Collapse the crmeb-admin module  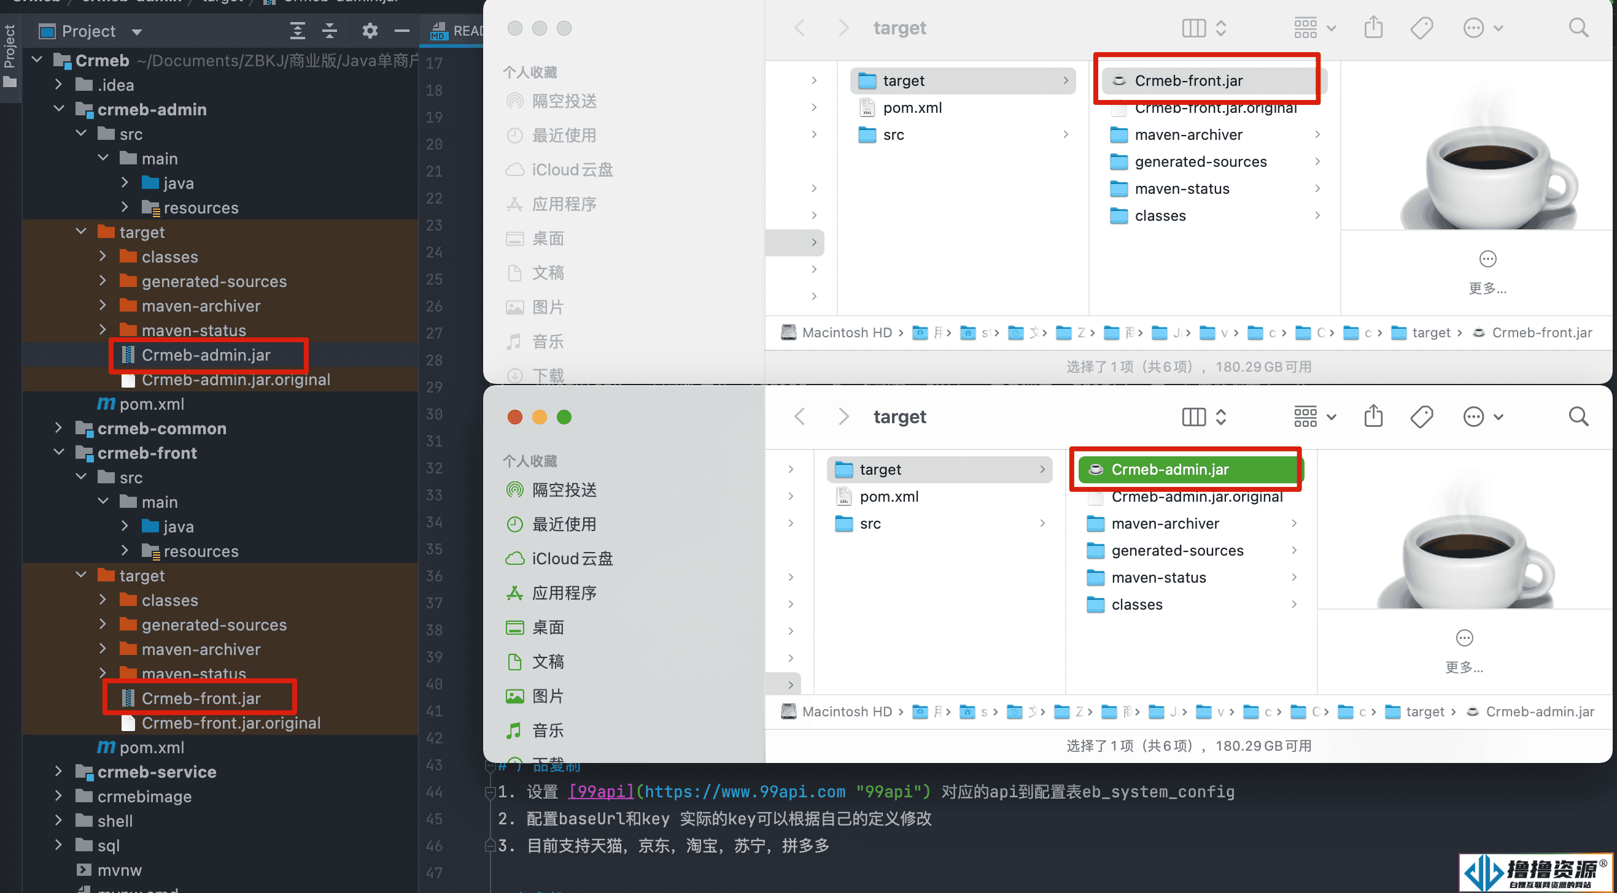tap(59, 109)
